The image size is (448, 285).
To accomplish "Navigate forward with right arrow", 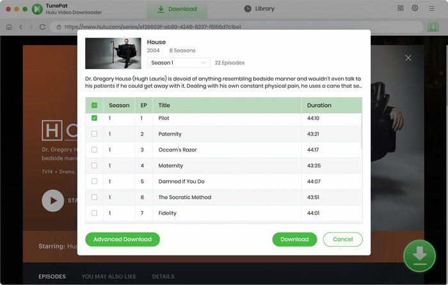I will pos(31,27).
